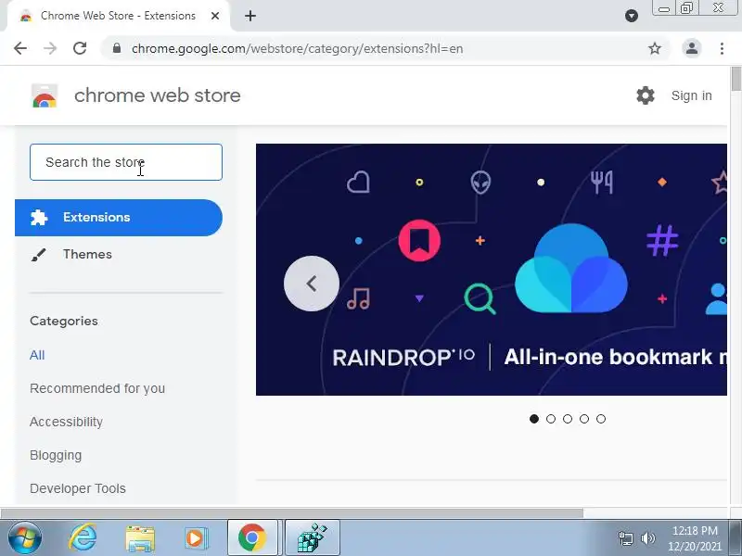Viewport: 742px width, 556px height.
Task: Bookmark this page with the star icon
Action: pos(655,48)
